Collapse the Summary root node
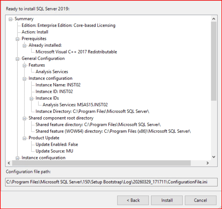The height and width of the screenshot is (209, 222). click(11, 19)
